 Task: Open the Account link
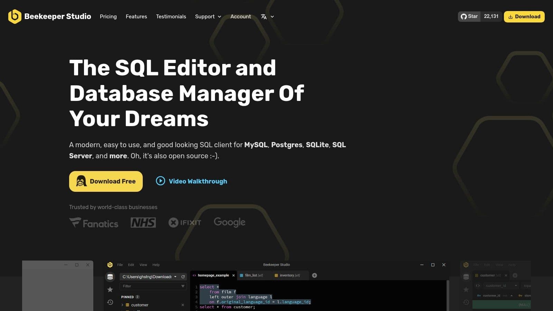click(x=241, y=17)
